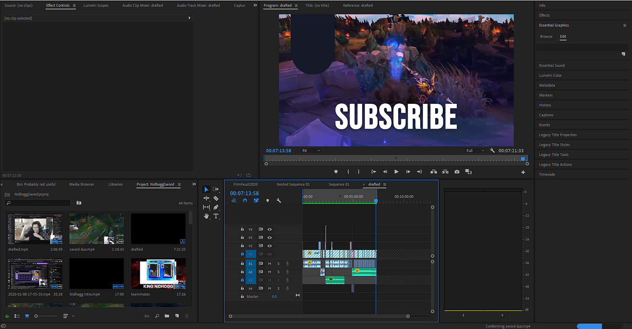Toggle insert sequences as nests
Image resolution: width=632 pixels, height=329 pixels.
click(233, 200)
